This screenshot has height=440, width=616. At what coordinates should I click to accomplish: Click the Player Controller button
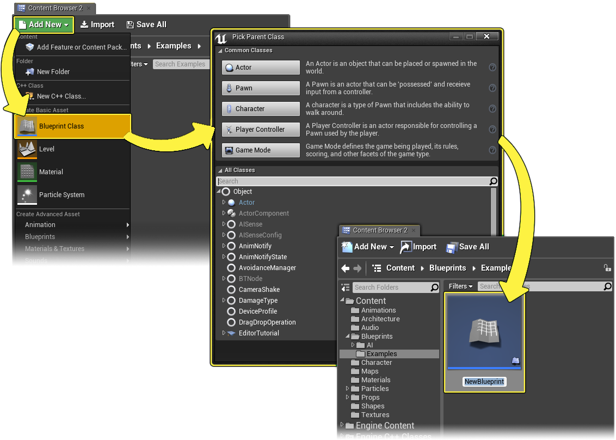coord(261,130)
